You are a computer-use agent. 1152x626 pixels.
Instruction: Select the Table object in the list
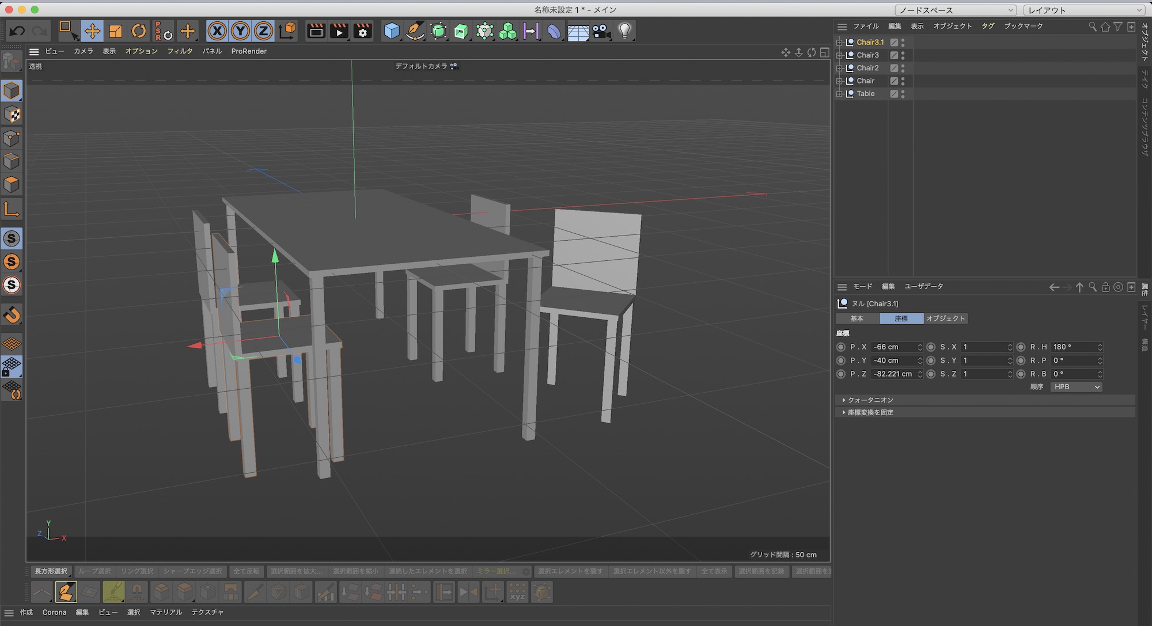click(865, 94)
